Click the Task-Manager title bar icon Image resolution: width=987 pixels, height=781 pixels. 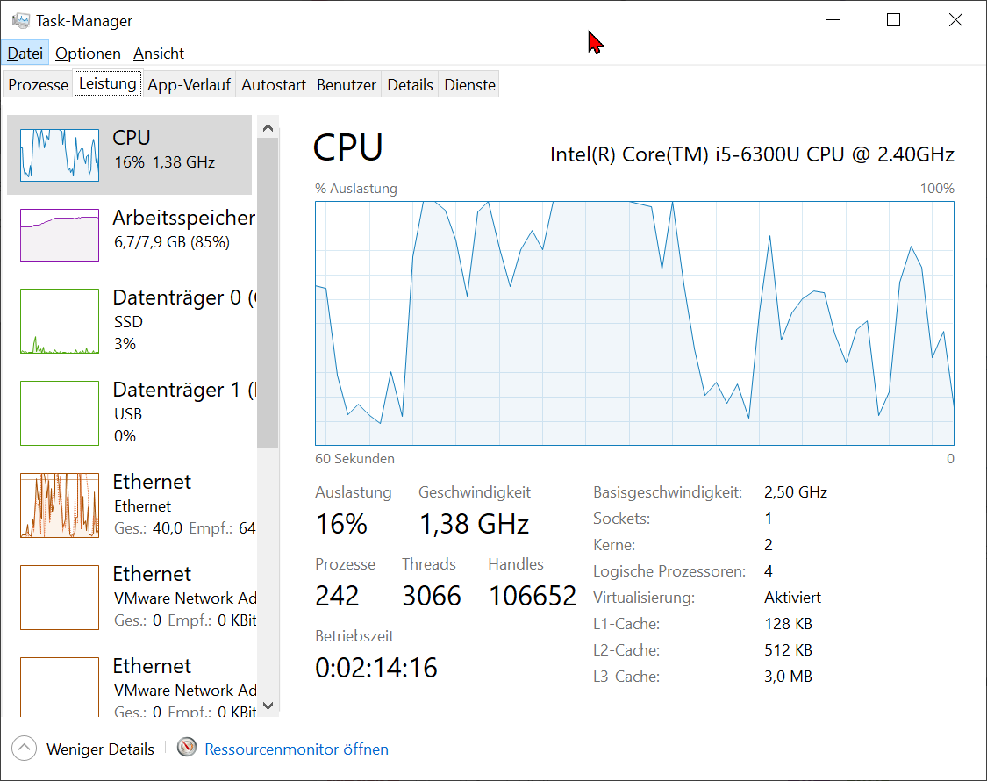tap(21, 21)
